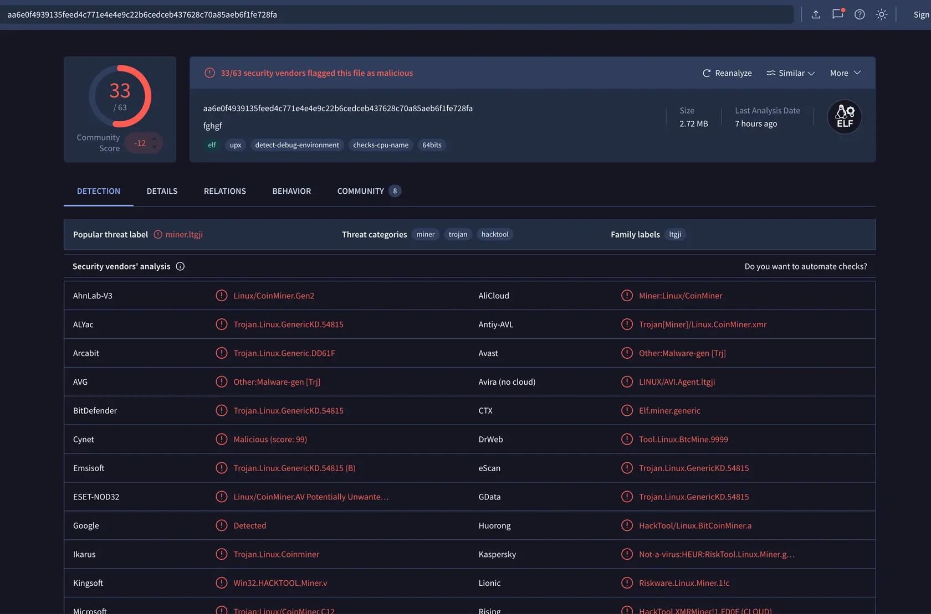
Task: Click 'Do you want to automate checks?' link
Action: pyautogui.click(x=806, y=266)
